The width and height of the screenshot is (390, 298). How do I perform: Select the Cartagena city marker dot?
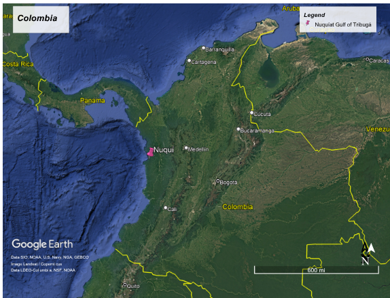point(189,60)
